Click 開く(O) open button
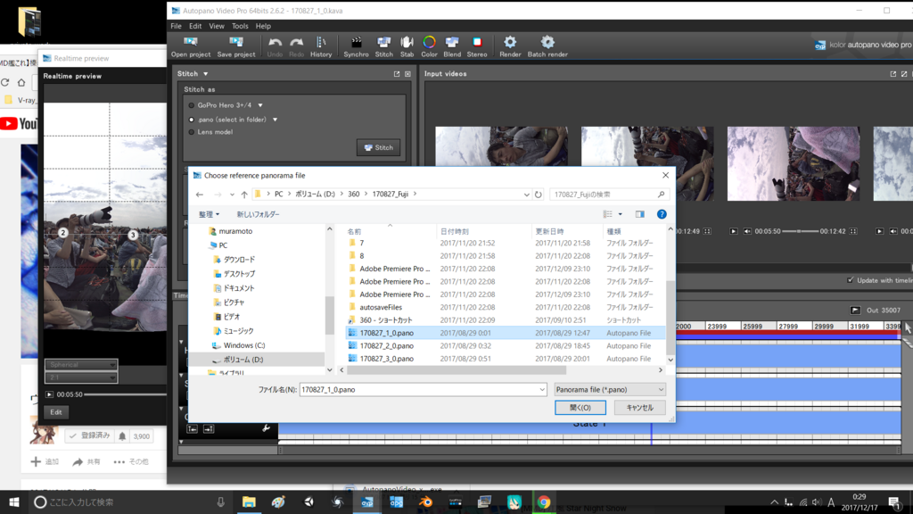Image resolution: width=913 pixels, height=514 pixels. 580,407
